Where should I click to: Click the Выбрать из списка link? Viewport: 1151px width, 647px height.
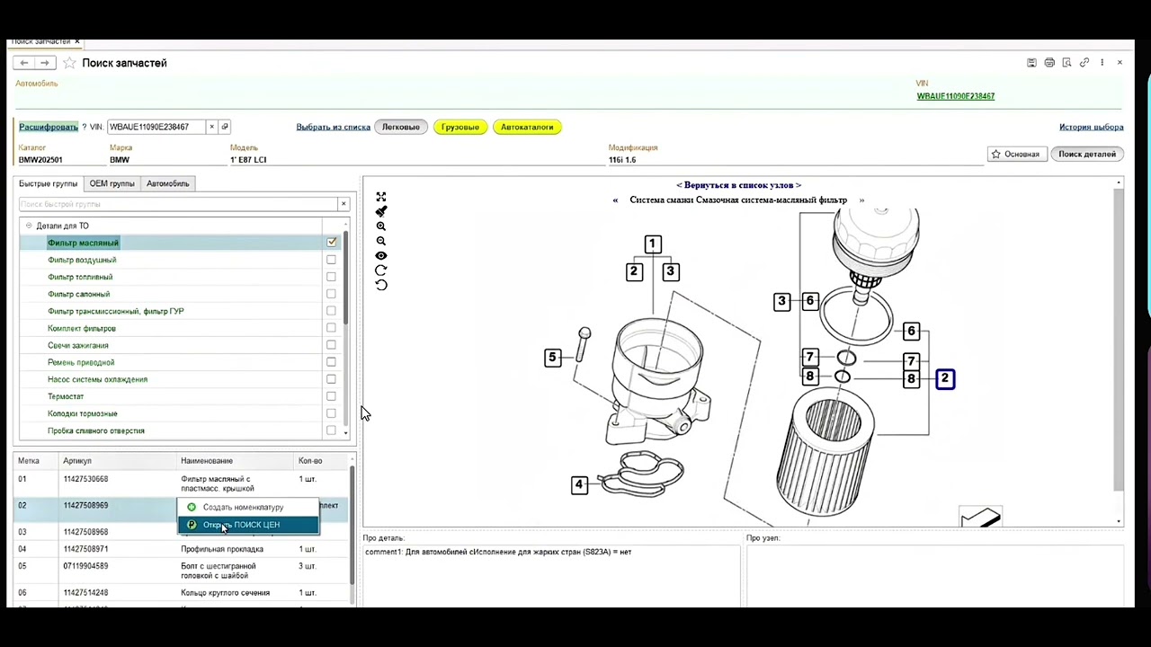pos(334,127)
